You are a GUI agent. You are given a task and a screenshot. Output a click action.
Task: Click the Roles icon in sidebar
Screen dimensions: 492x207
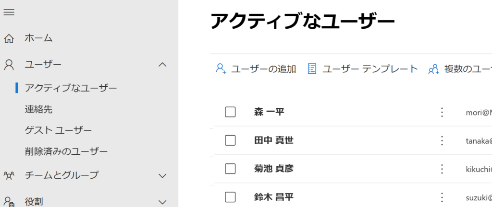tap(9, 201)
